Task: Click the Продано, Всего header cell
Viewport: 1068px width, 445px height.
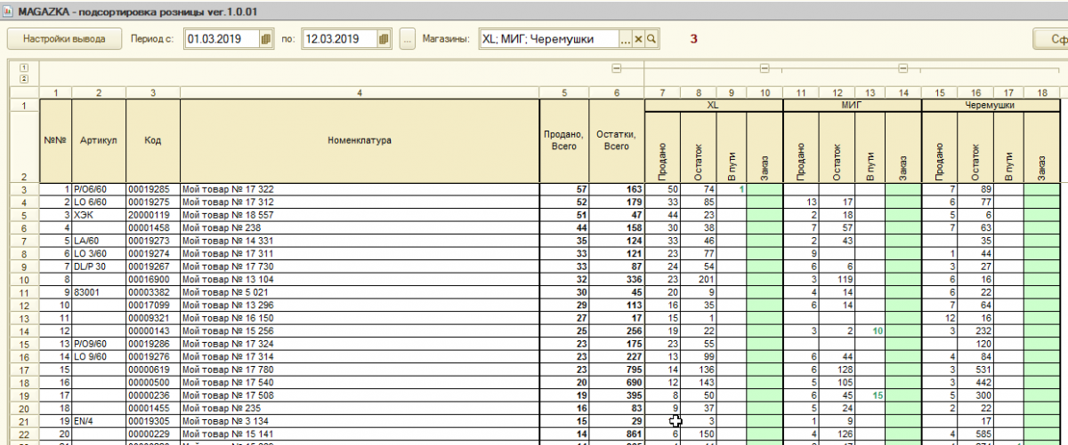Action: (564, 140)
